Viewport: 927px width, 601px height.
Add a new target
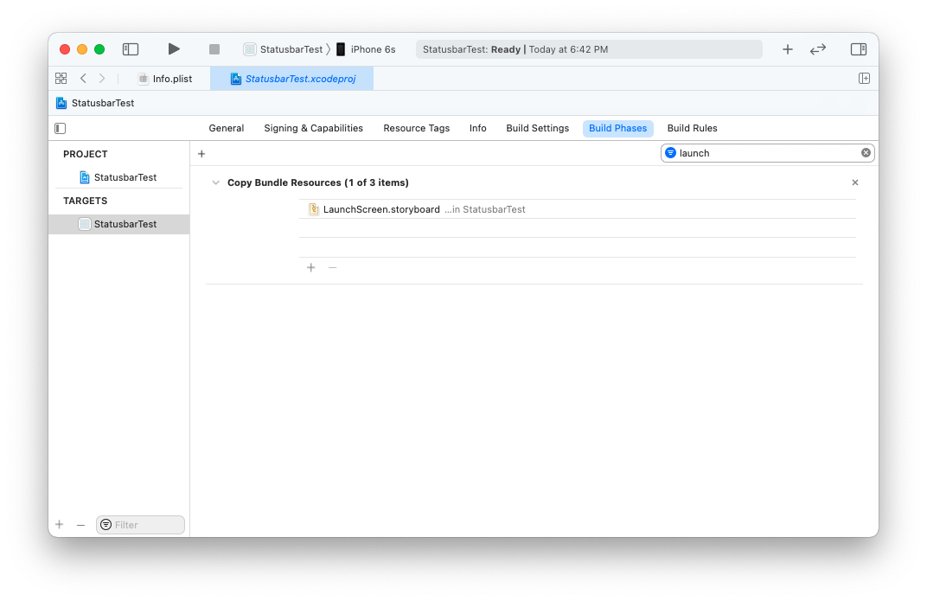59,525
